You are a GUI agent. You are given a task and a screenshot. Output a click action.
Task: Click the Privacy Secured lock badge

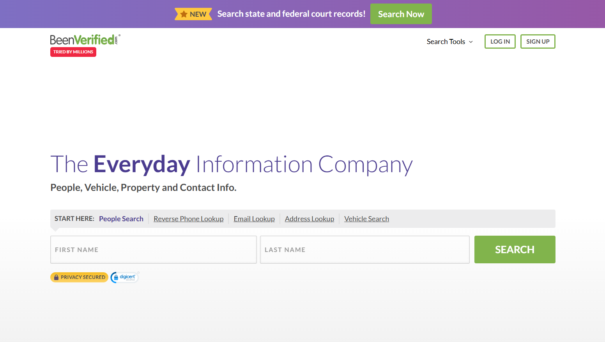(x=79, y=277)
